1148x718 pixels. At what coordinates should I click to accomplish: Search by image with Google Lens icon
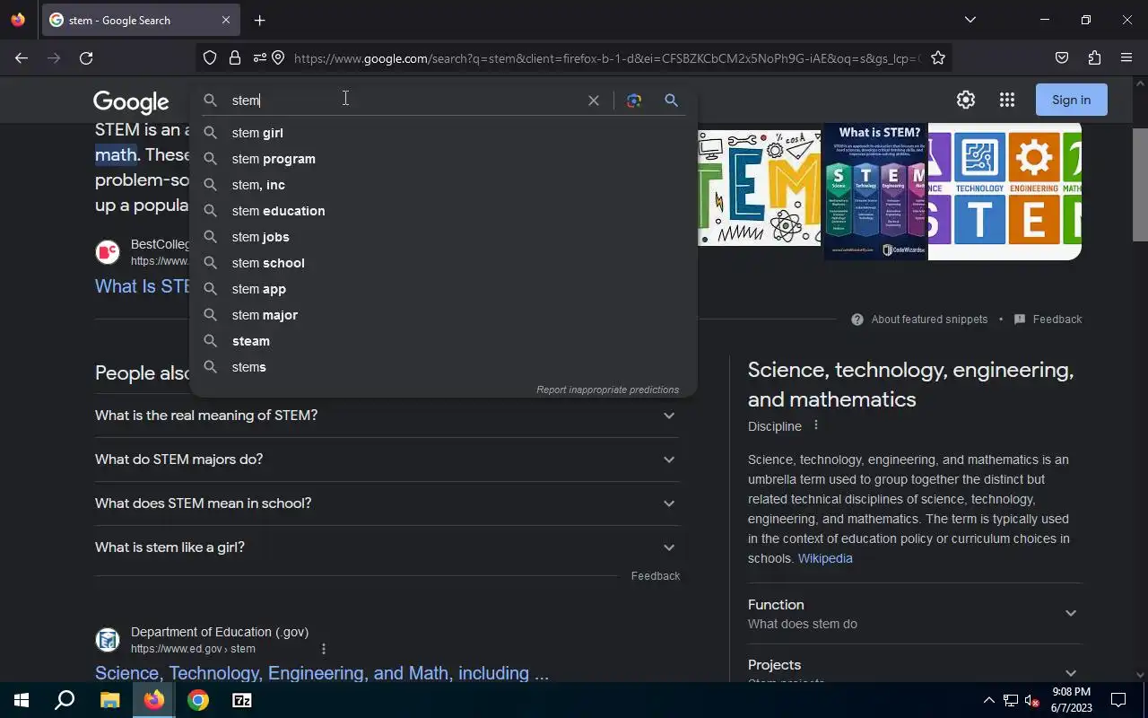tap(634, 101)
